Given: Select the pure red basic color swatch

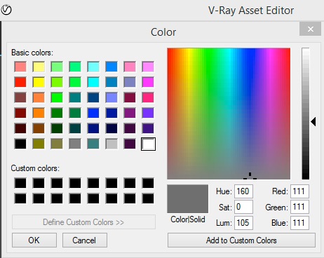Looking at the screenshot, I should coord(20,82).
